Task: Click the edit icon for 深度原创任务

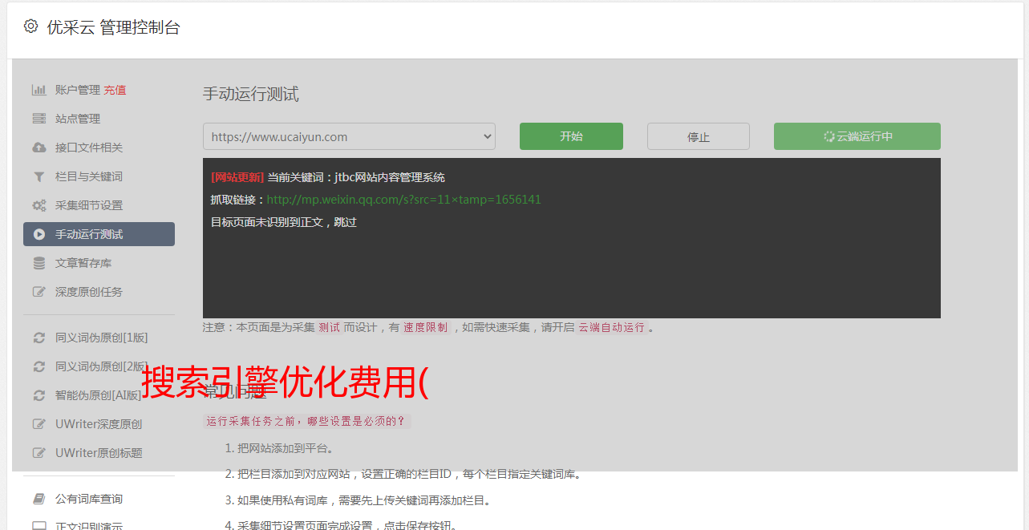Action: [x=38, y=292]
